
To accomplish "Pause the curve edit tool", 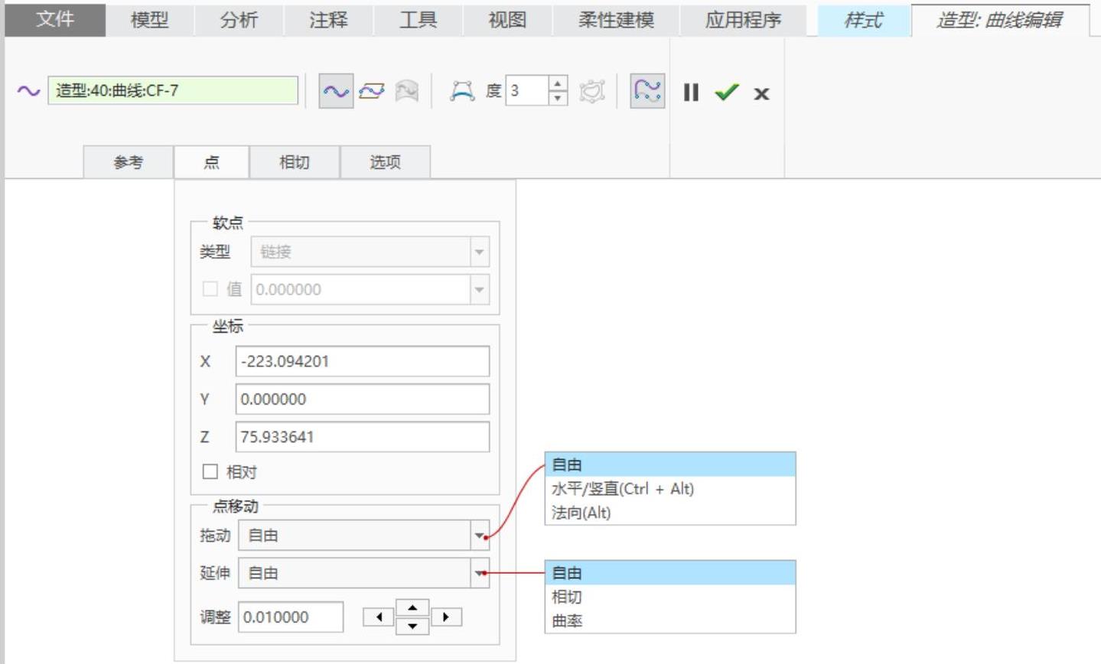I will tap(691, 93).
